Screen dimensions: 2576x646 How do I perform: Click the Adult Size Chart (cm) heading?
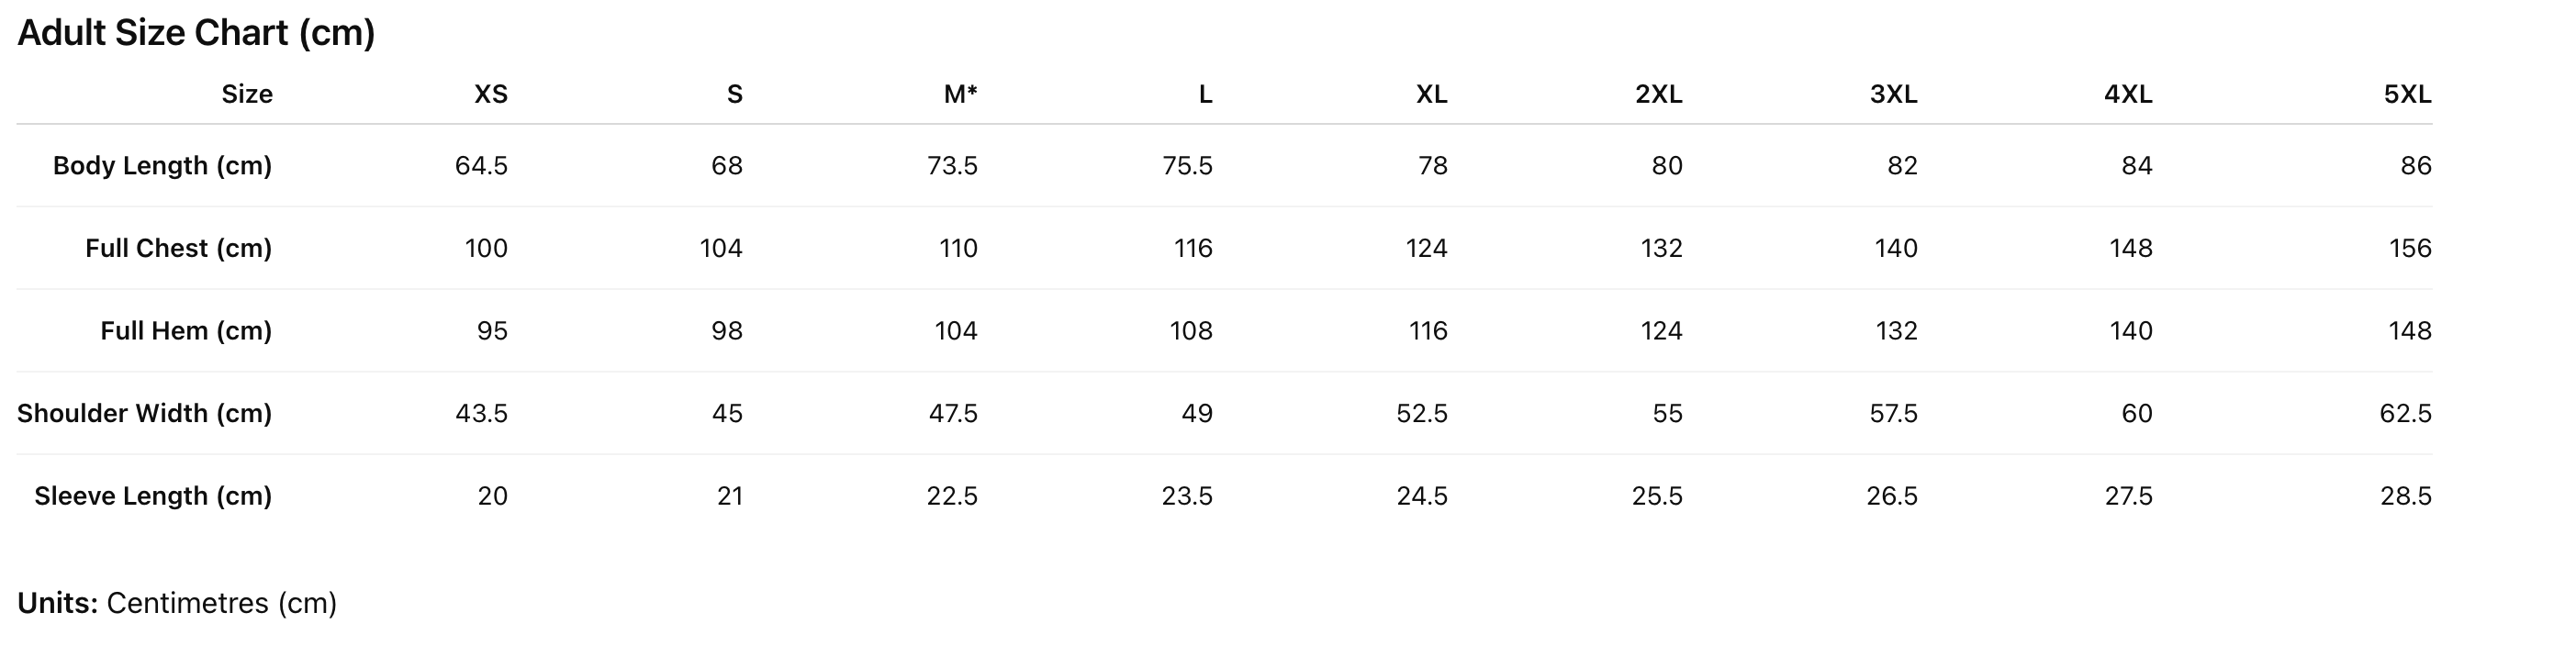tap(196, 33)
